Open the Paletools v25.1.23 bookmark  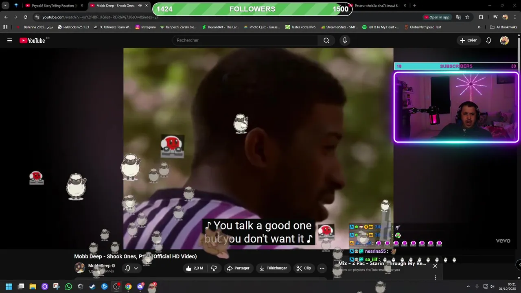[73, 27]
